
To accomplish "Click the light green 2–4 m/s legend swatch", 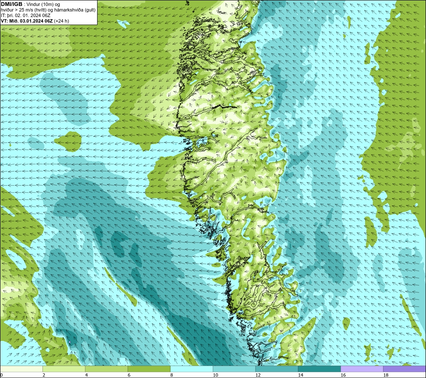I will coord(64,369).
